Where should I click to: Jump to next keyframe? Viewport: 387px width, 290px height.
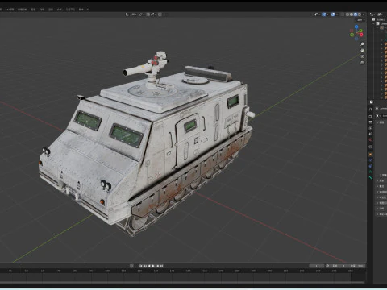pos(157,266)
